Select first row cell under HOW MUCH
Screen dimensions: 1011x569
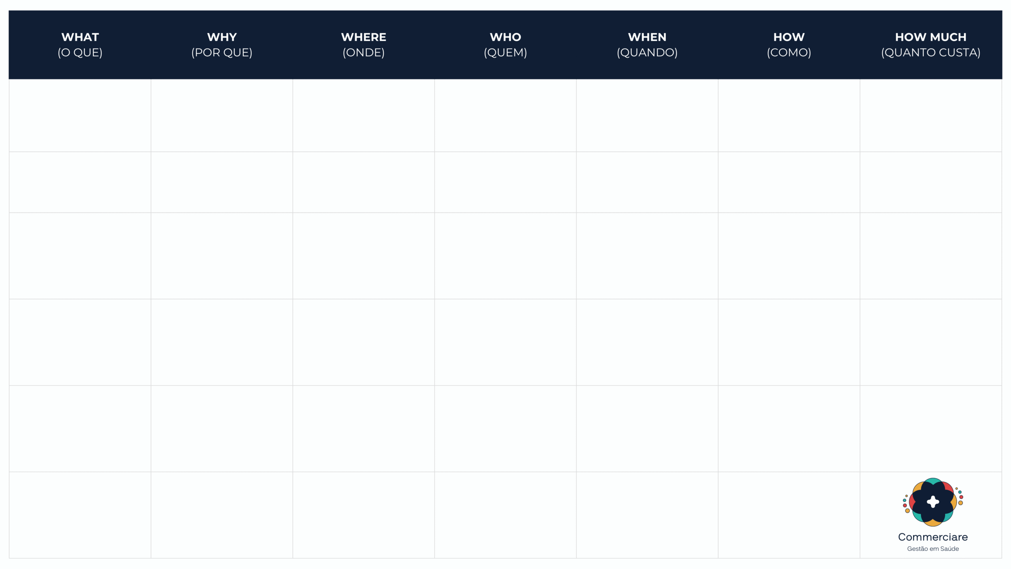point(931,115)
